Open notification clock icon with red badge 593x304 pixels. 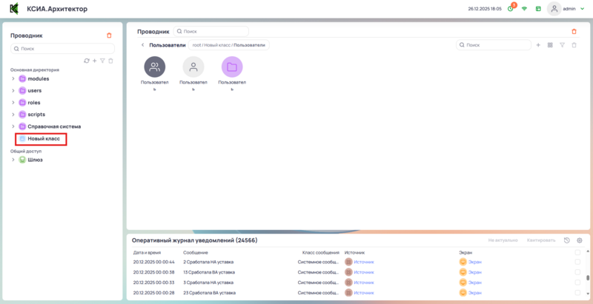[x=510, y=9]
